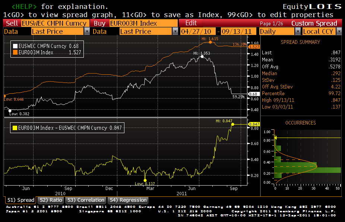Viewport: 345px width, 222px height.
Task: Click the start date field 04/27/10
Action: (197, 31)
